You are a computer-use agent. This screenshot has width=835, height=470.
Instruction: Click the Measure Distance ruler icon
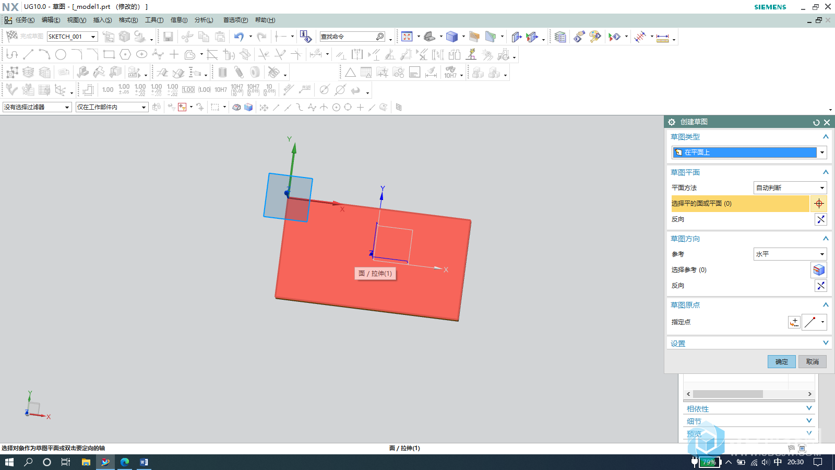click(x=662, y=37)
